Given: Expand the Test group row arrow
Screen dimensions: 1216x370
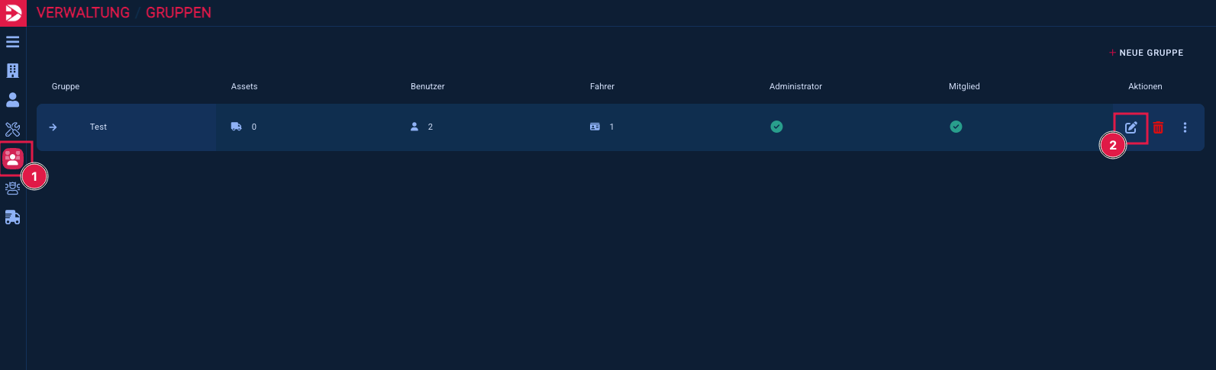Looking at the screenshot, I should click(x=53, y=127).
